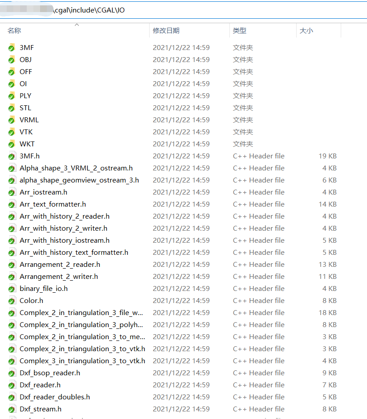Click the OBJ folder icon
This screenshot has width=367, height=419.
pos(11,60)
